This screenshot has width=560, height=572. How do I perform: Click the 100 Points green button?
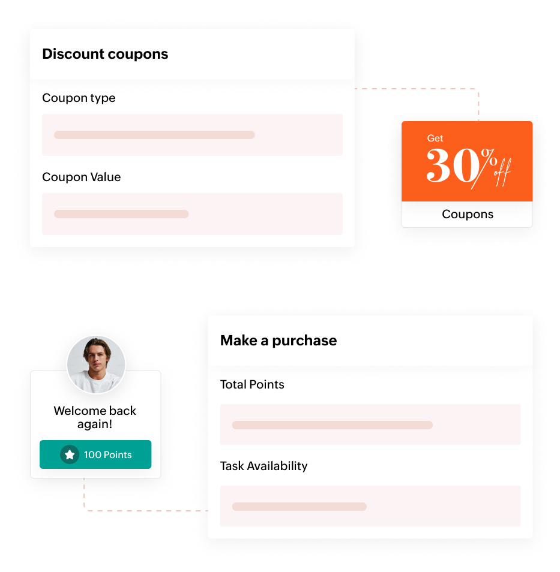point(95,454)
